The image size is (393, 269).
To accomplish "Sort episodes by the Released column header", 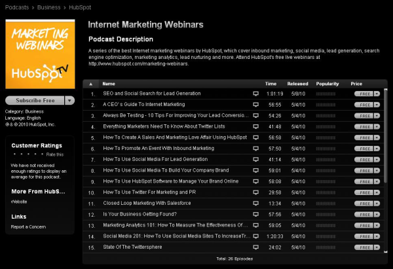I will click(x=297, y=84).
